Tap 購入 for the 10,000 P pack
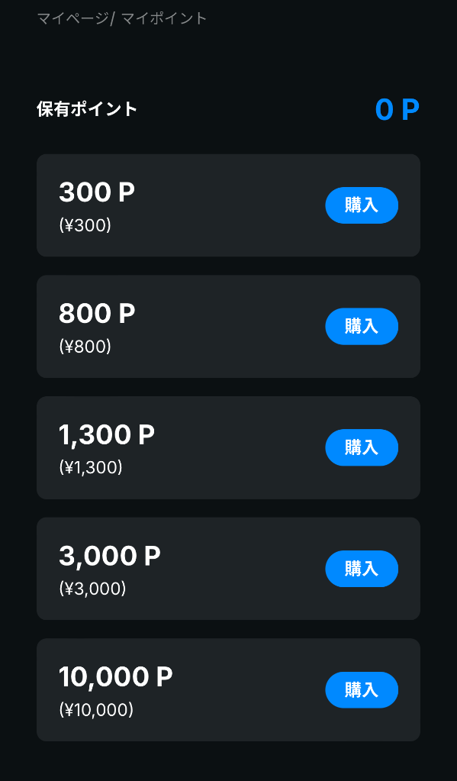This screenshot has width=457, height=781. [362, 690]
